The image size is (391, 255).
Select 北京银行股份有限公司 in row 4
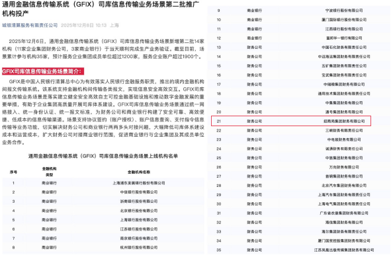click(x=139, y=211)
